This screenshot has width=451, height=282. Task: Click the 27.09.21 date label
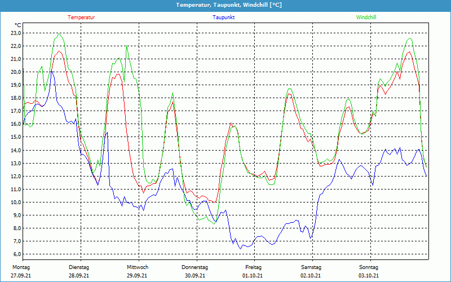[21, 276]
